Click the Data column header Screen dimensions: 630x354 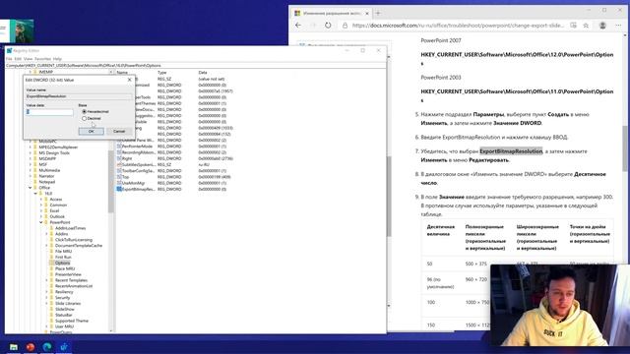(203, 73)
